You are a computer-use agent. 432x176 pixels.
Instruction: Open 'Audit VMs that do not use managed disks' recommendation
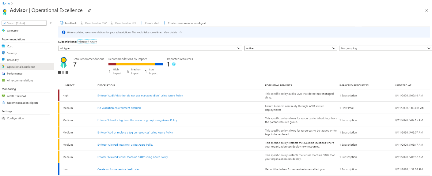(x=140, y=95)
